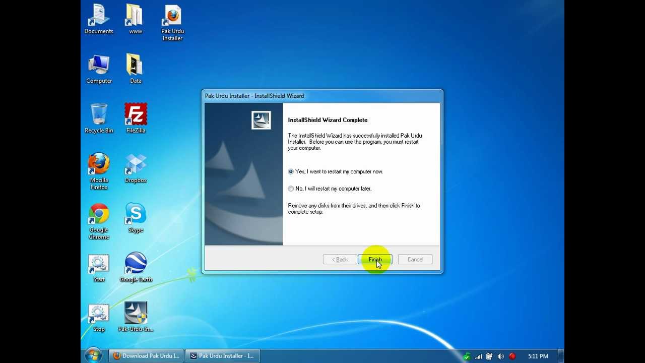Select 'No, I will restart my computer later'
The width and height of the screenshot is (645, 363).
pos(330,189)
